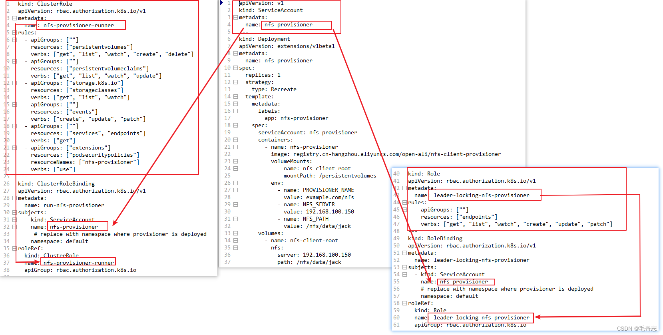Collapse the rules block at line 5
Viewport: 663px width, 335px height.
click(14, 32)
